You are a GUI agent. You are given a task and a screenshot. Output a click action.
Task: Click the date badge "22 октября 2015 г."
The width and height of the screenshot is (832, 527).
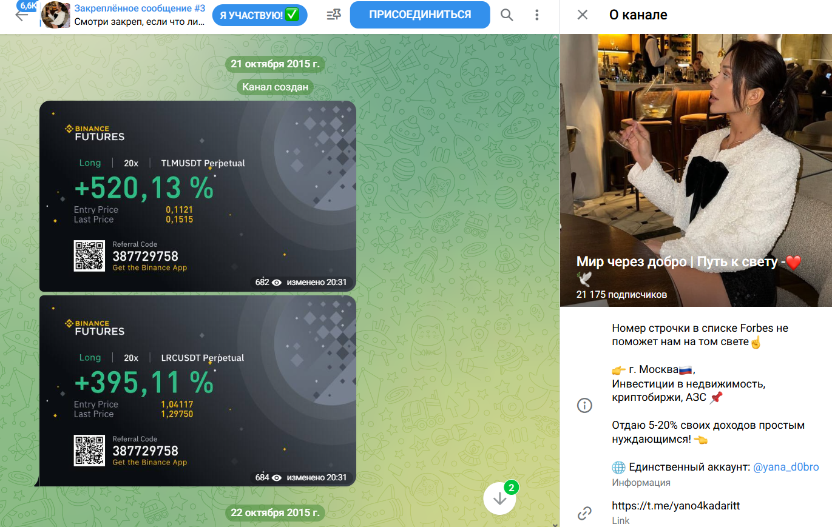275,512
